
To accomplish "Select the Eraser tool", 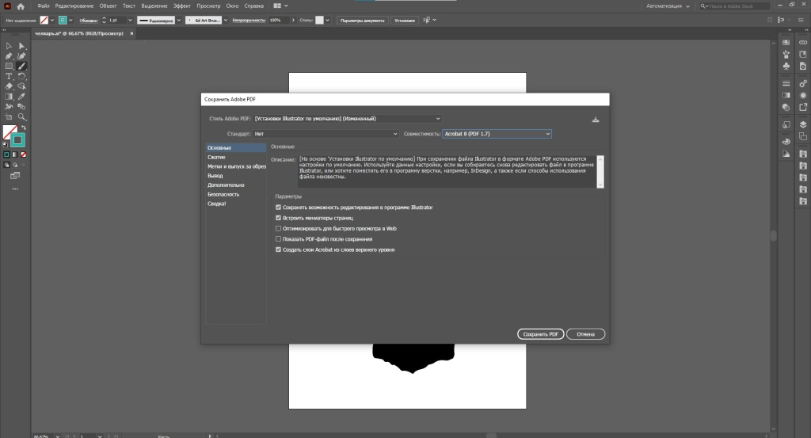I will [x=9, y=86].
